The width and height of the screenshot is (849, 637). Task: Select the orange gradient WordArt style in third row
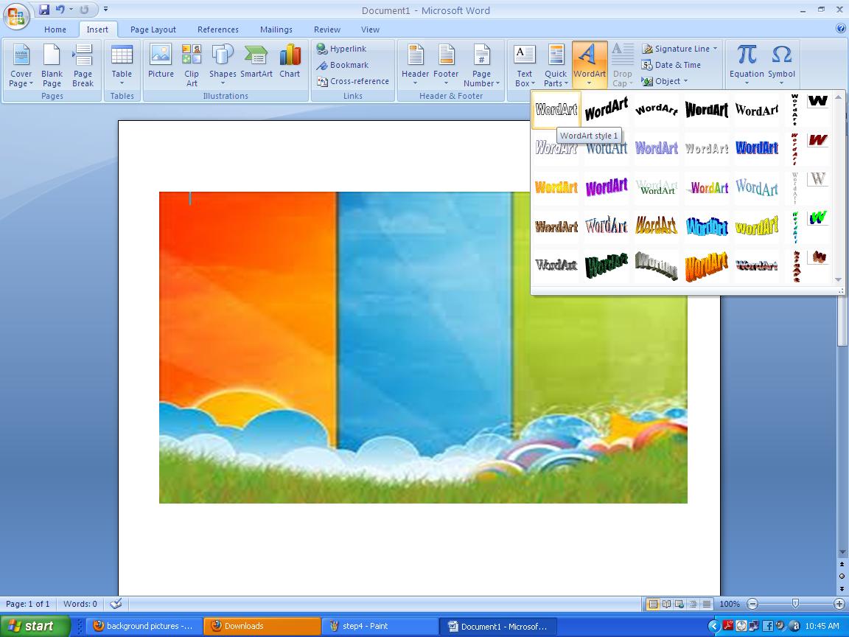coord(556,187)
